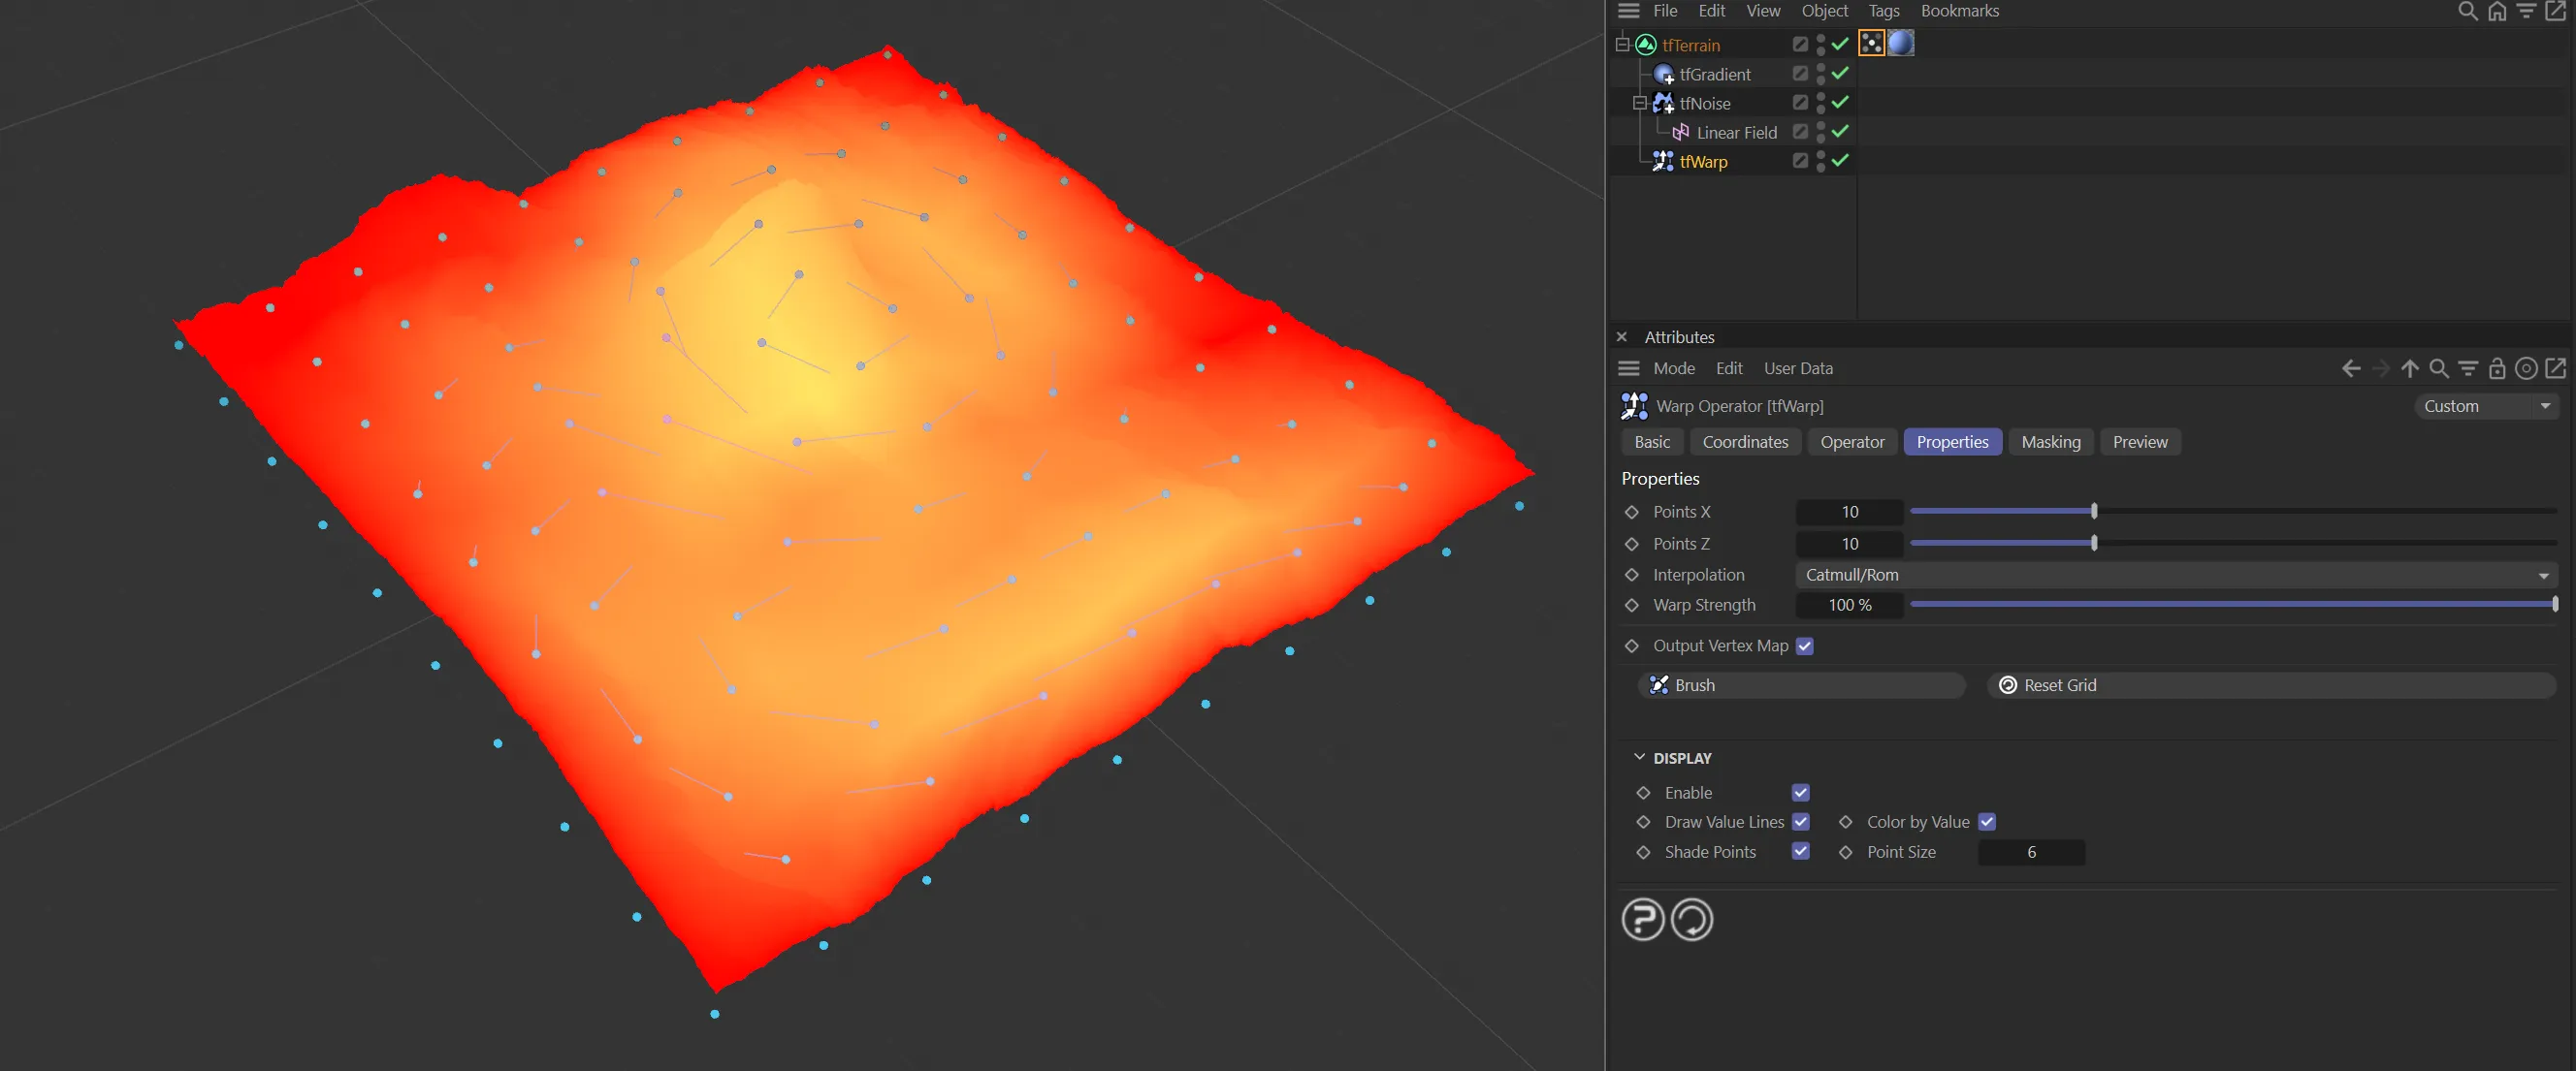The height and width of the screenshot is (1071, 2576).
Task: Click the search icon in Object Manager
Action: (x=2467, y=11)
